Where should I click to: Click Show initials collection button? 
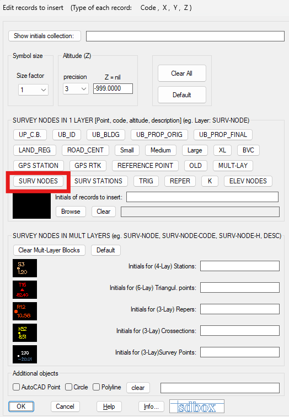tap(45, 36)
